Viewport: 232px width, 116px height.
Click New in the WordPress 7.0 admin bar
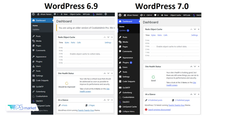tap(164, 15)
